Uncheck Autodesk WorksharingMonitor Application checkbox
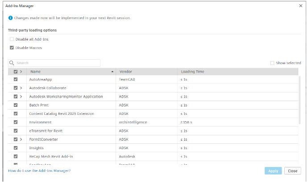Viewport: 308px width, 183px height. 16,97
